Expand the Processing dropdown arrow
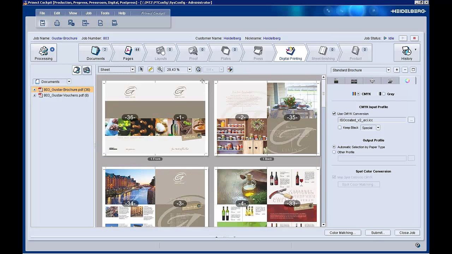 pos(52,49)
